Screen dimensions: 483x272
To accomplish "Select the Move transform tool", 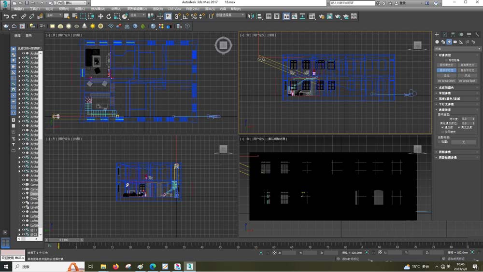I will point(100,16).
